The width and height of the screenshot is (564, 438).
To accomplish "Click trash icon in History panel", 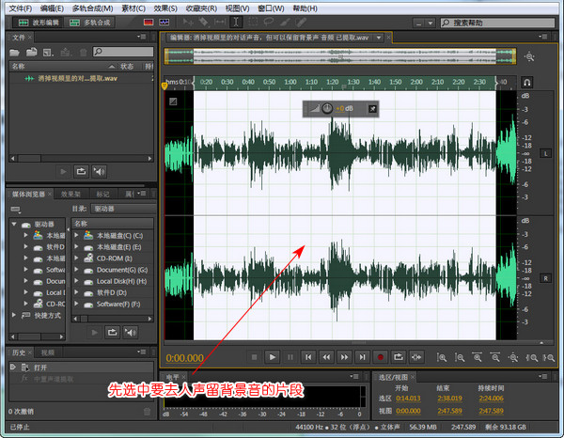I will [x=147, y=412].
